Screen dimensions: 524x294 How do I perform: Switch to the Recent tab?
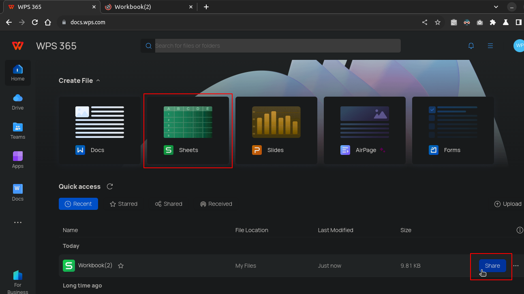78,204
